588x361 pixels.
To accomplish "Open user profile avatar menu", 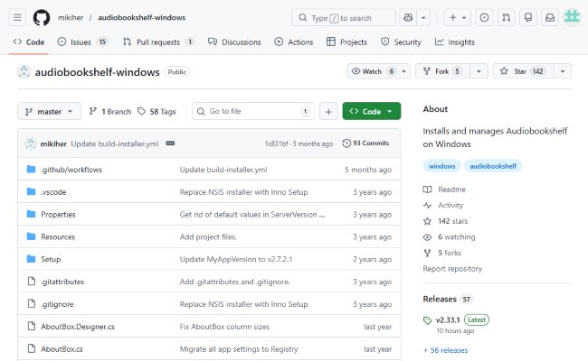I will [573, 17].
